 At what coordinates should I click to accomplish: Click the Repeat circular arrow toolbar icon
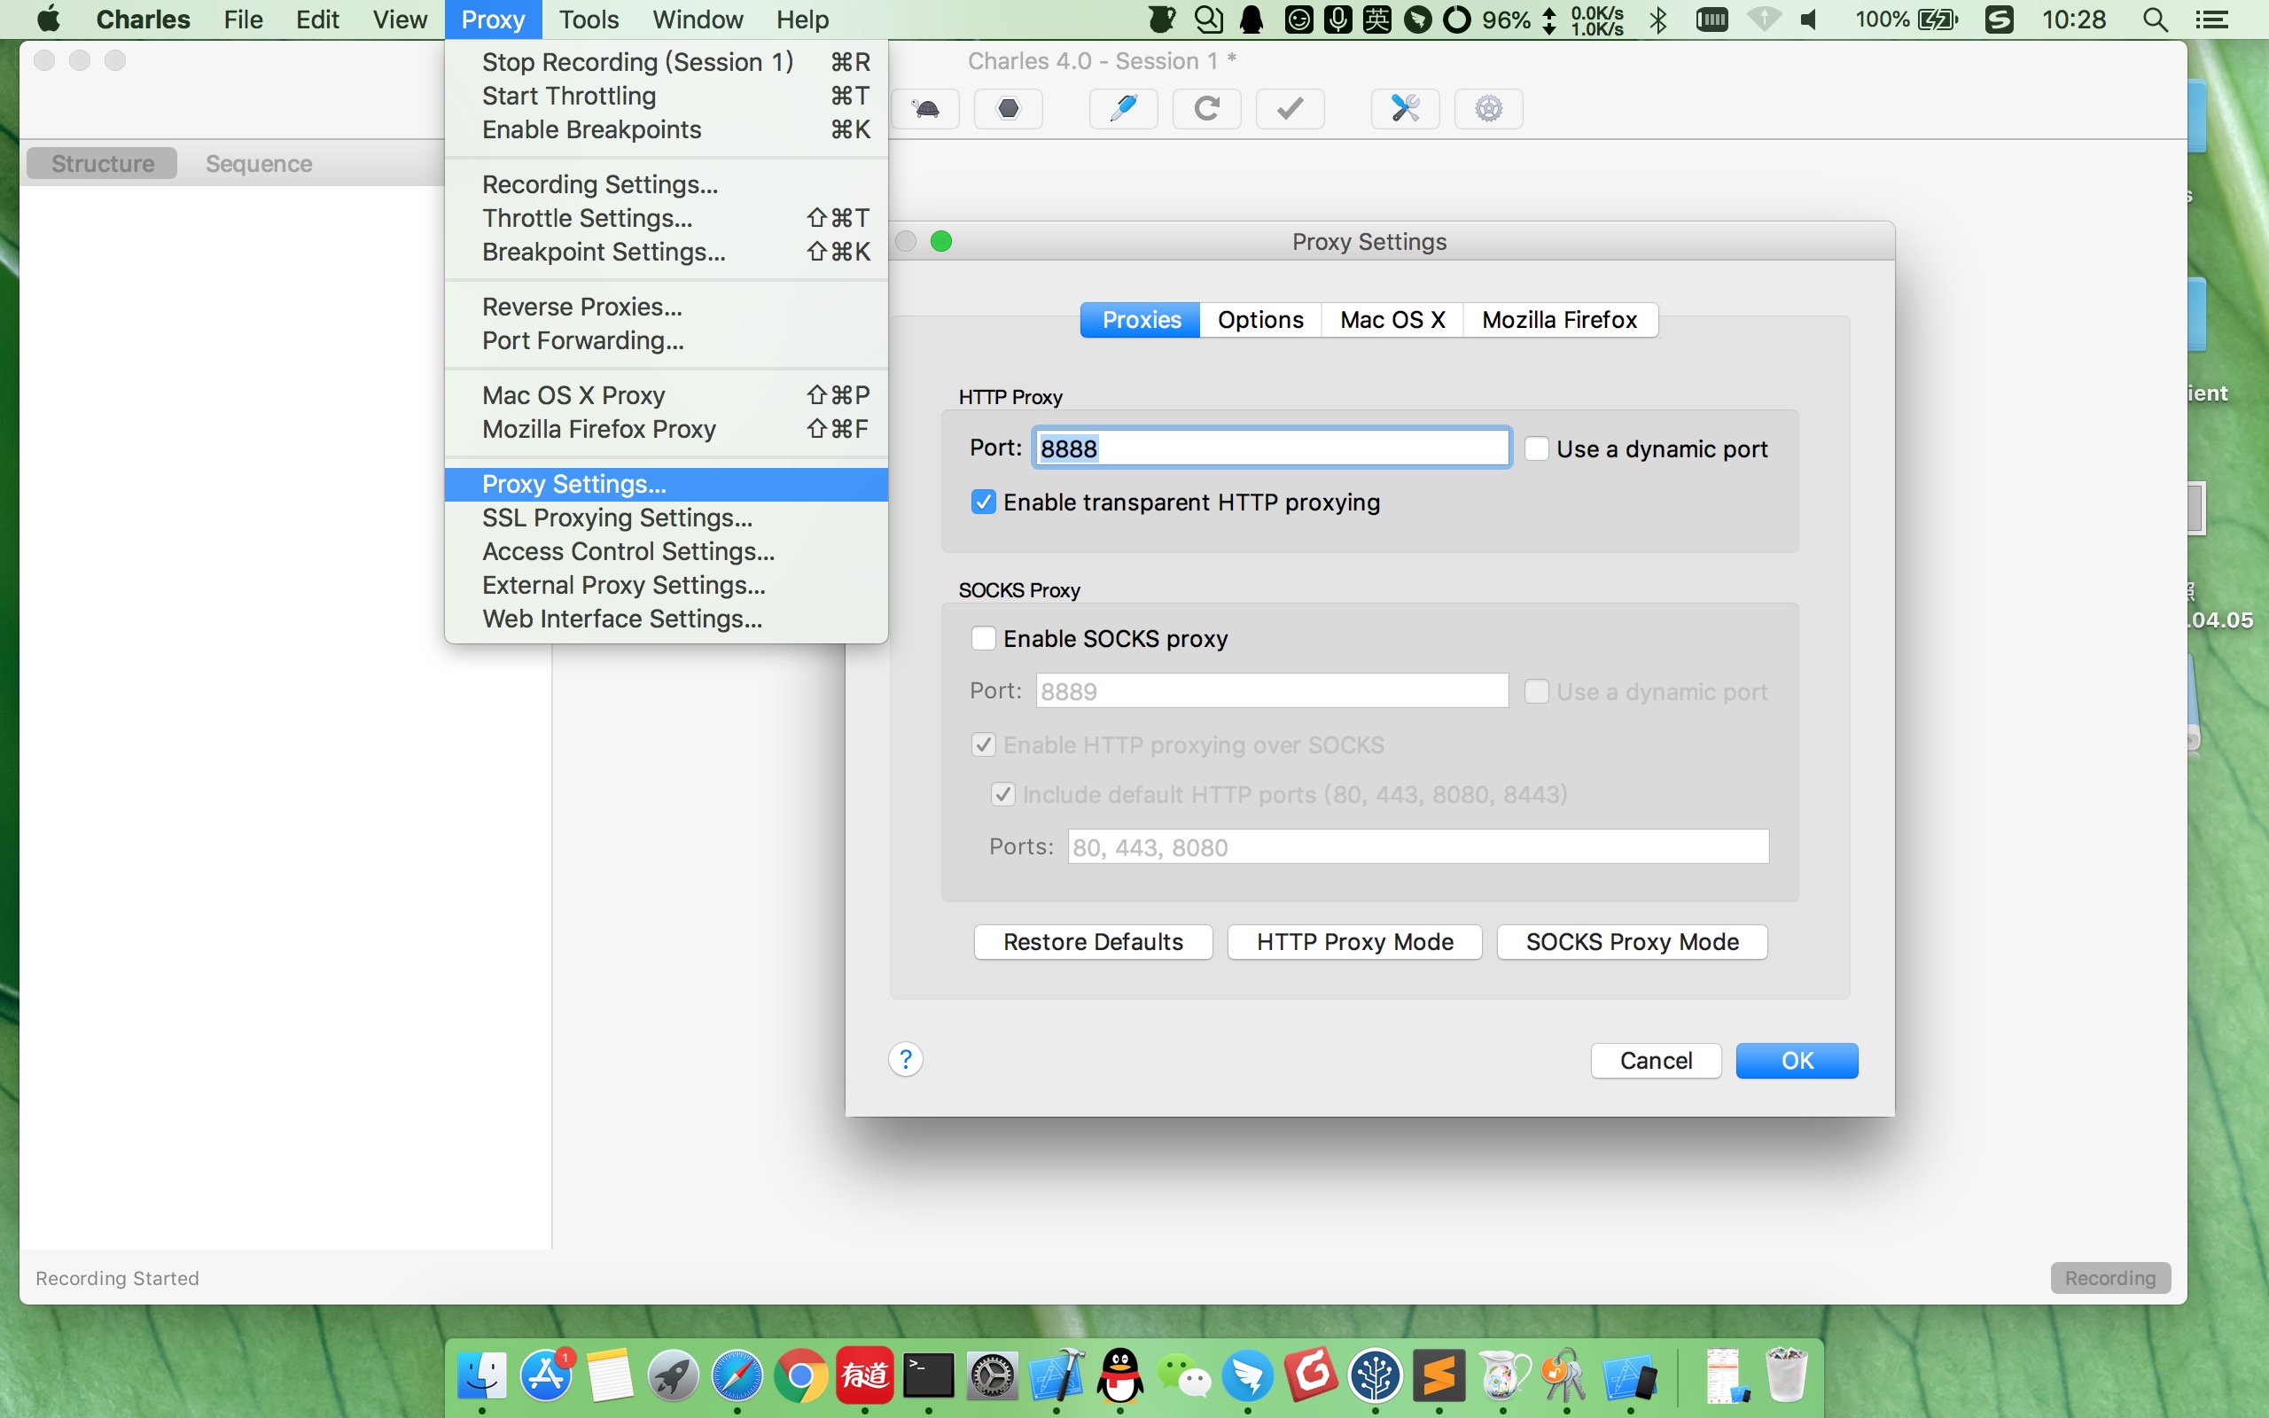[1206, 109]
